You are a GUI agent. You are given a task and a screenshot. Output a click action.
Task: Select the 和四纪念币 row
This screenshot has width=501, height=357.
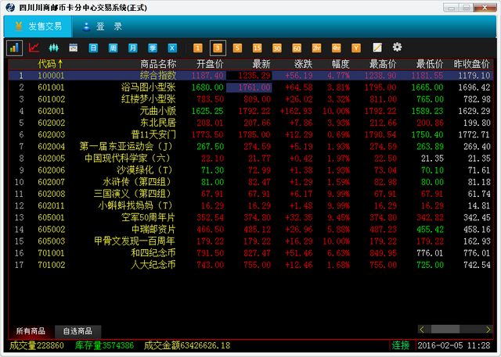250,253
